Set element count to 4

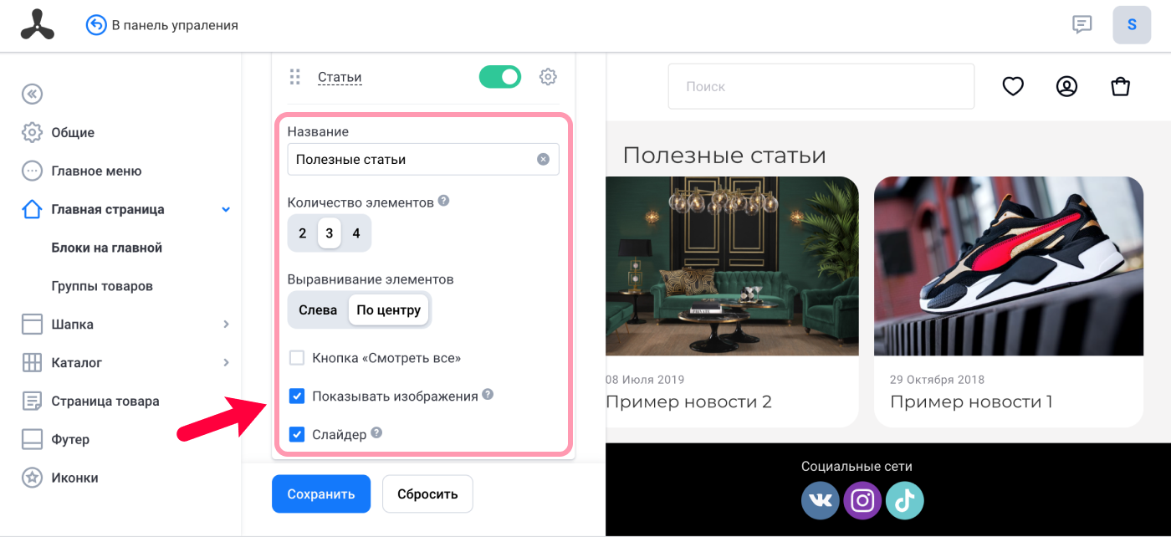pyautogui.click(x=356, y=233)
